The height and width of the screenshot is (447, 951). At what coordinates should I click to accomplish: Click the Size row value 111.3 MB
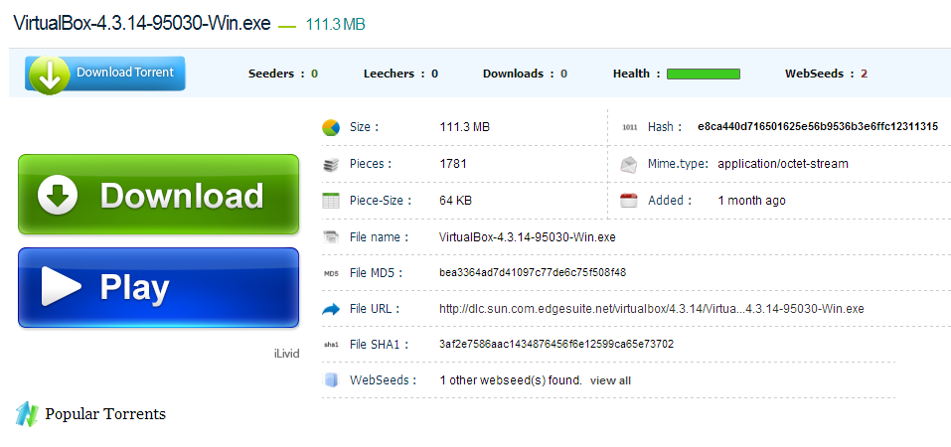[x=465, y=127]
